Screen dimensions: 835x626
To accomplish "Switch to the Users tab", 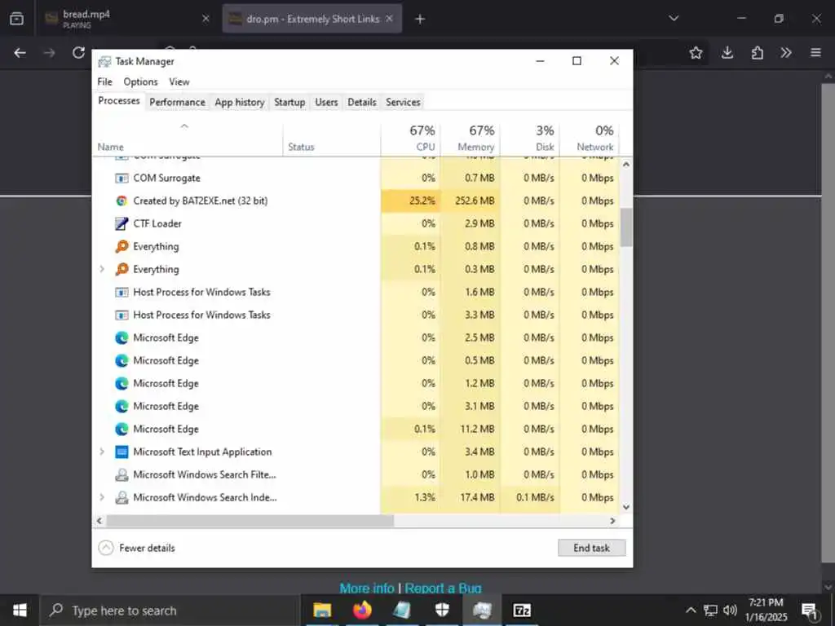I will pyautogui.click(x=326, y=102).
